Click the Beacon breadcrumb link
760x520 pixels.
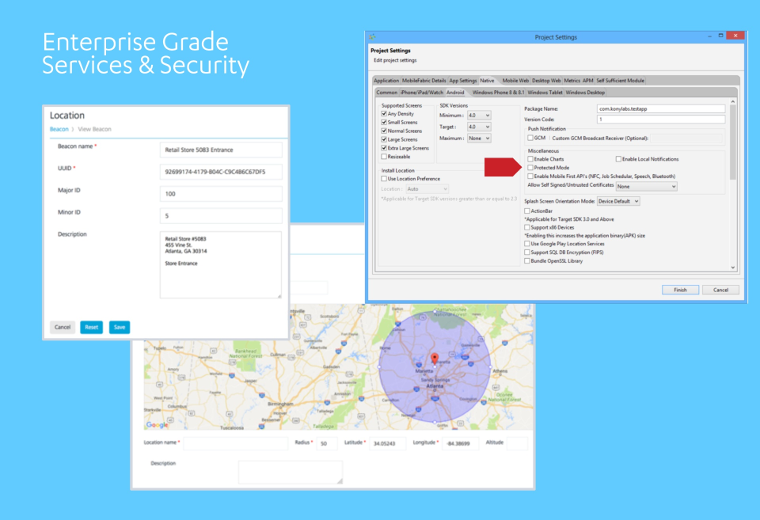(59, 129)
